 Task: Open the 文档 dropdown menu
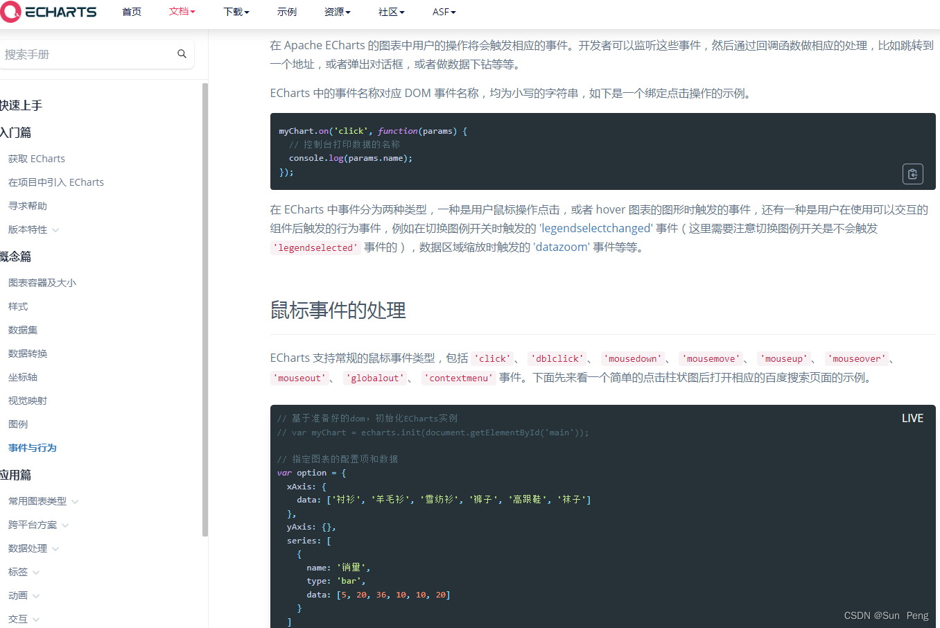point(182,12)
